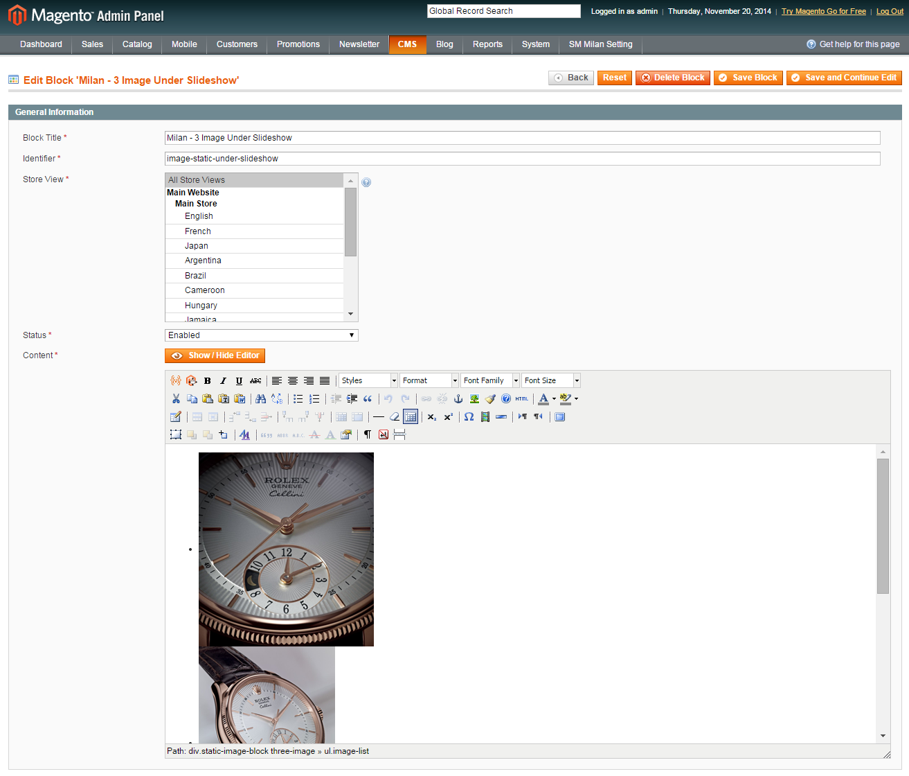
Task: Open the Font Size dropdown
Action: pos(551,380)
